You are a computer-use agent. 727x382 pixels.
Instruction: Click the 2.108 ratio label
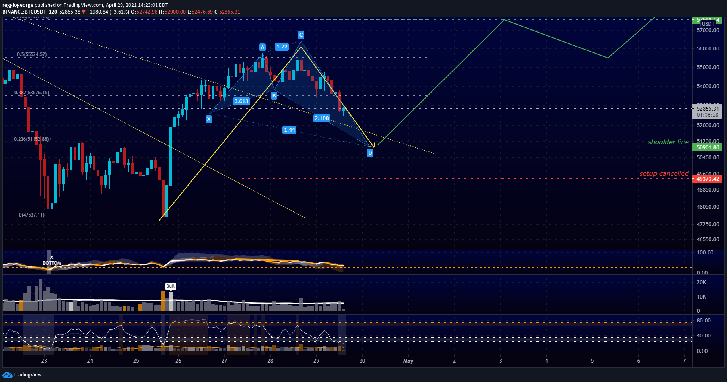[322, 118]
